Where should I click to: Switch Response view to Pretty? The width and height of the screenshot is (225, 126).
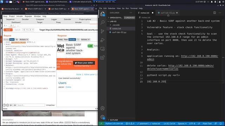pos(60,40)
